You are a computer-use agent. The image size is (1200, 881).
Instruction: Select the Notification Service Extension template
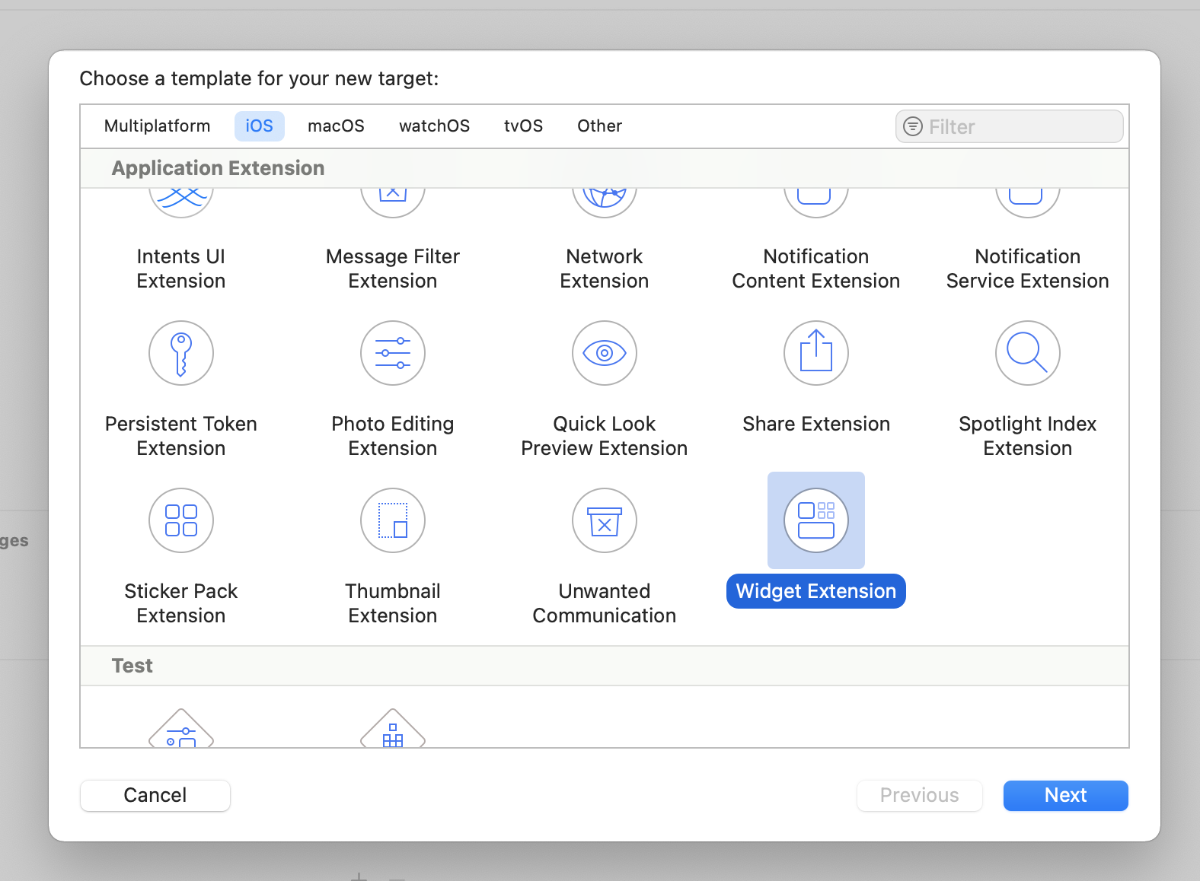1028,269
